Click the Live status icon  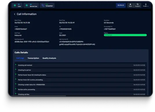click(x=15, y=5)
